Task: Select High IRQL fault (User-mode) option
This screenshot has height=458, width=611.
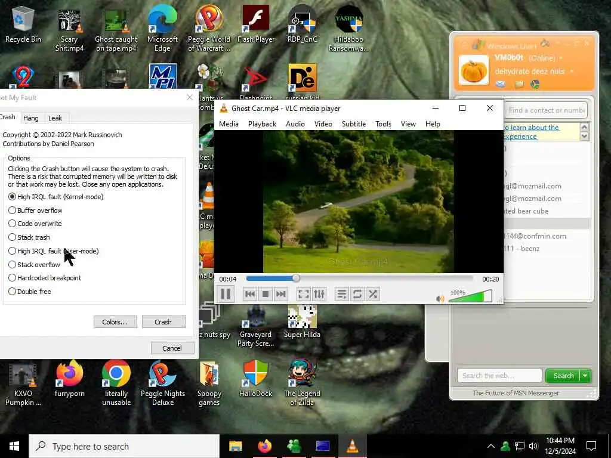Action: (53, 251)
